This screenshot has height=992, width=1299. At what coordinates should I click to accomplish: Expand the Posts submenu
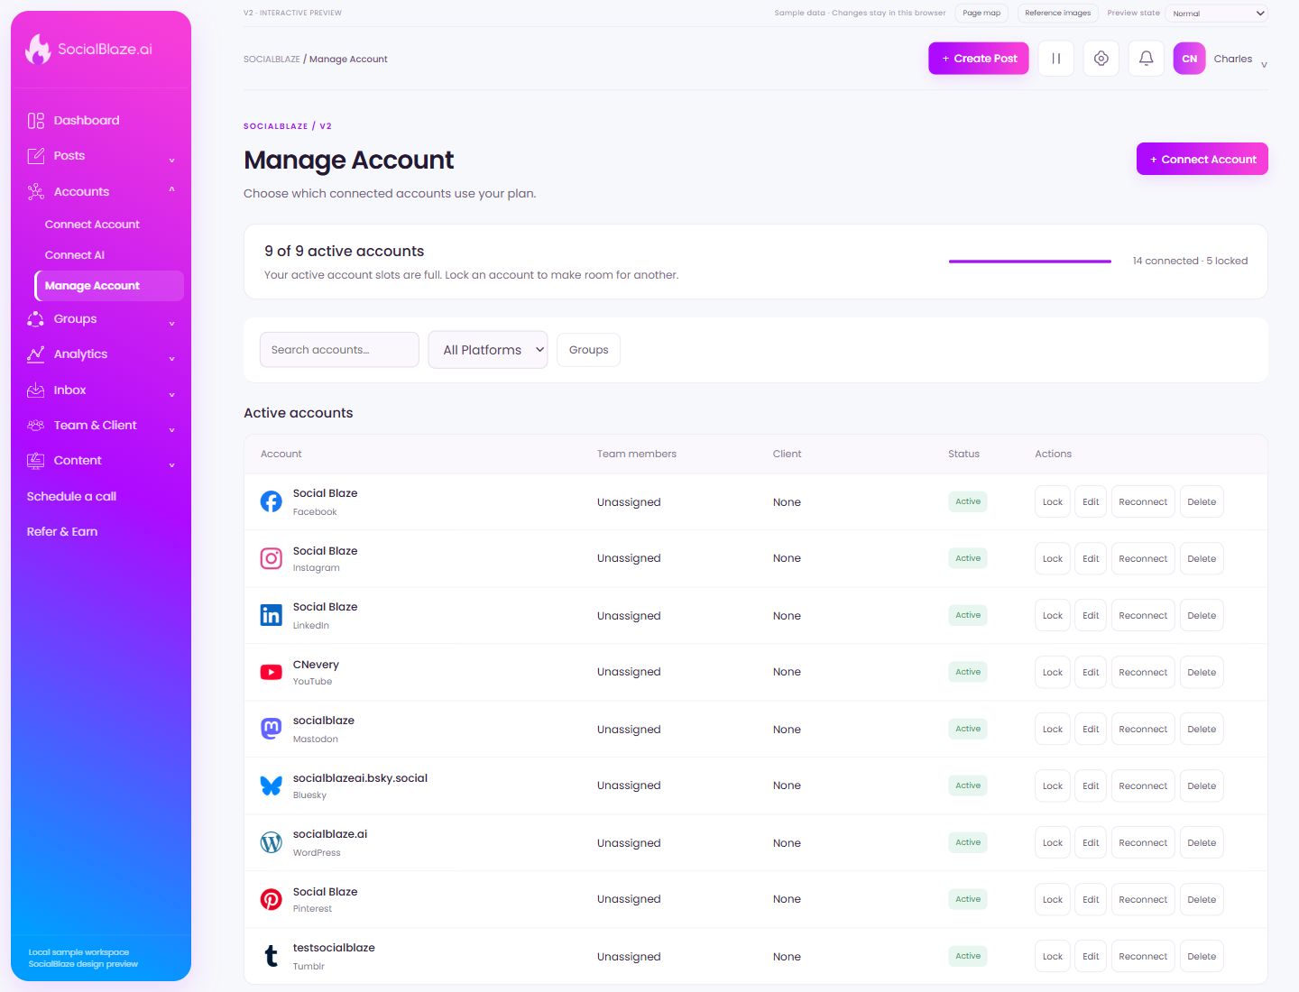[171, 161]
